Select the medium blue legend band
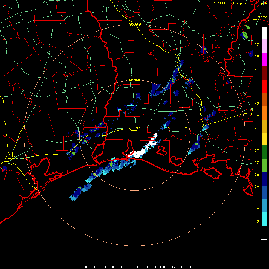The height and width of the screenshot is (269, 269). 264,192
